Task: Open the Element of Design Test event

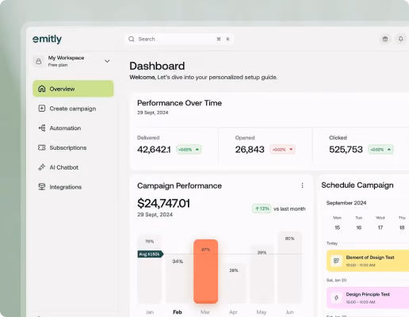Action: pyautogui.click(x=368, y=261)
